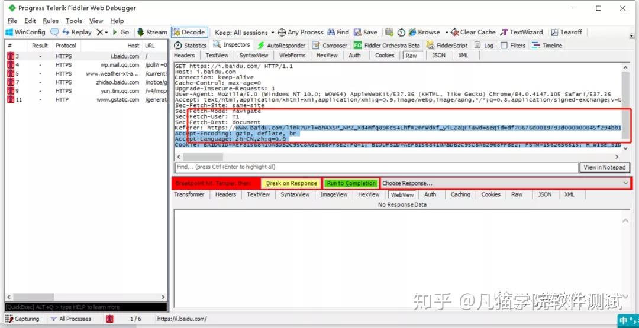Click the Run to Completion button
This screenshot has width=639, height=328.
point(351,184)
